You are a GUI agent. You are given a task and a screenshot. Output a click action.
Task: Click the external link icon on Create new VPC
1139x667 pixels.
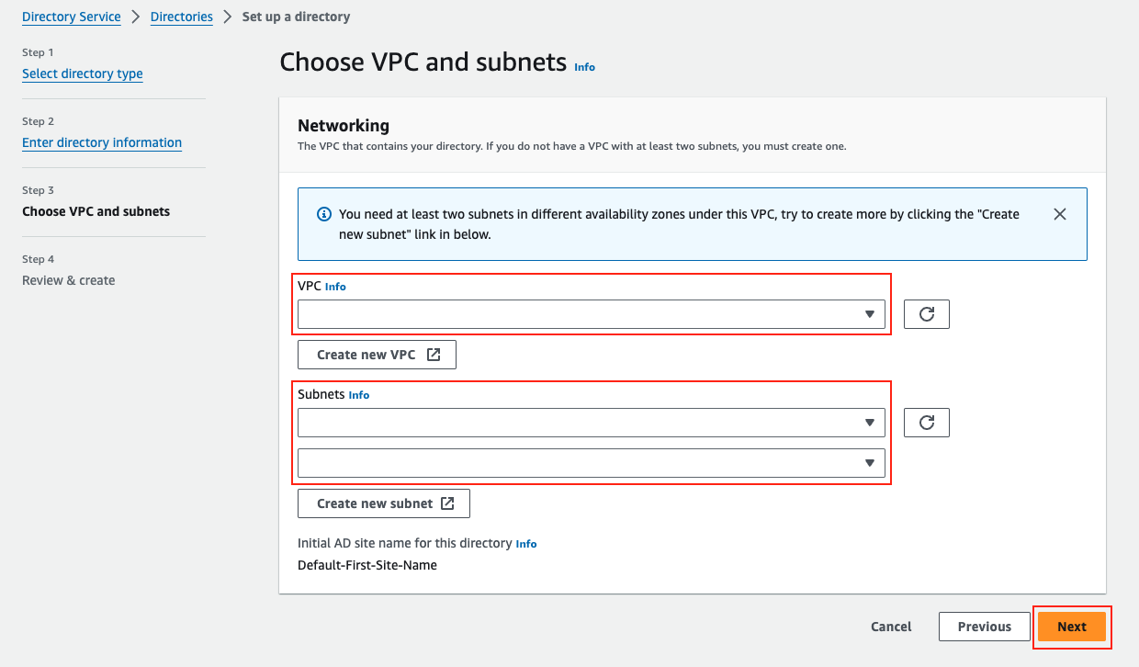434,355
